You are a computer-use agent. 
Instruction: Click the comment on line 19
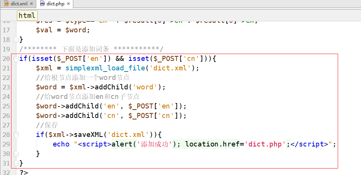click(x=92, y=49)
